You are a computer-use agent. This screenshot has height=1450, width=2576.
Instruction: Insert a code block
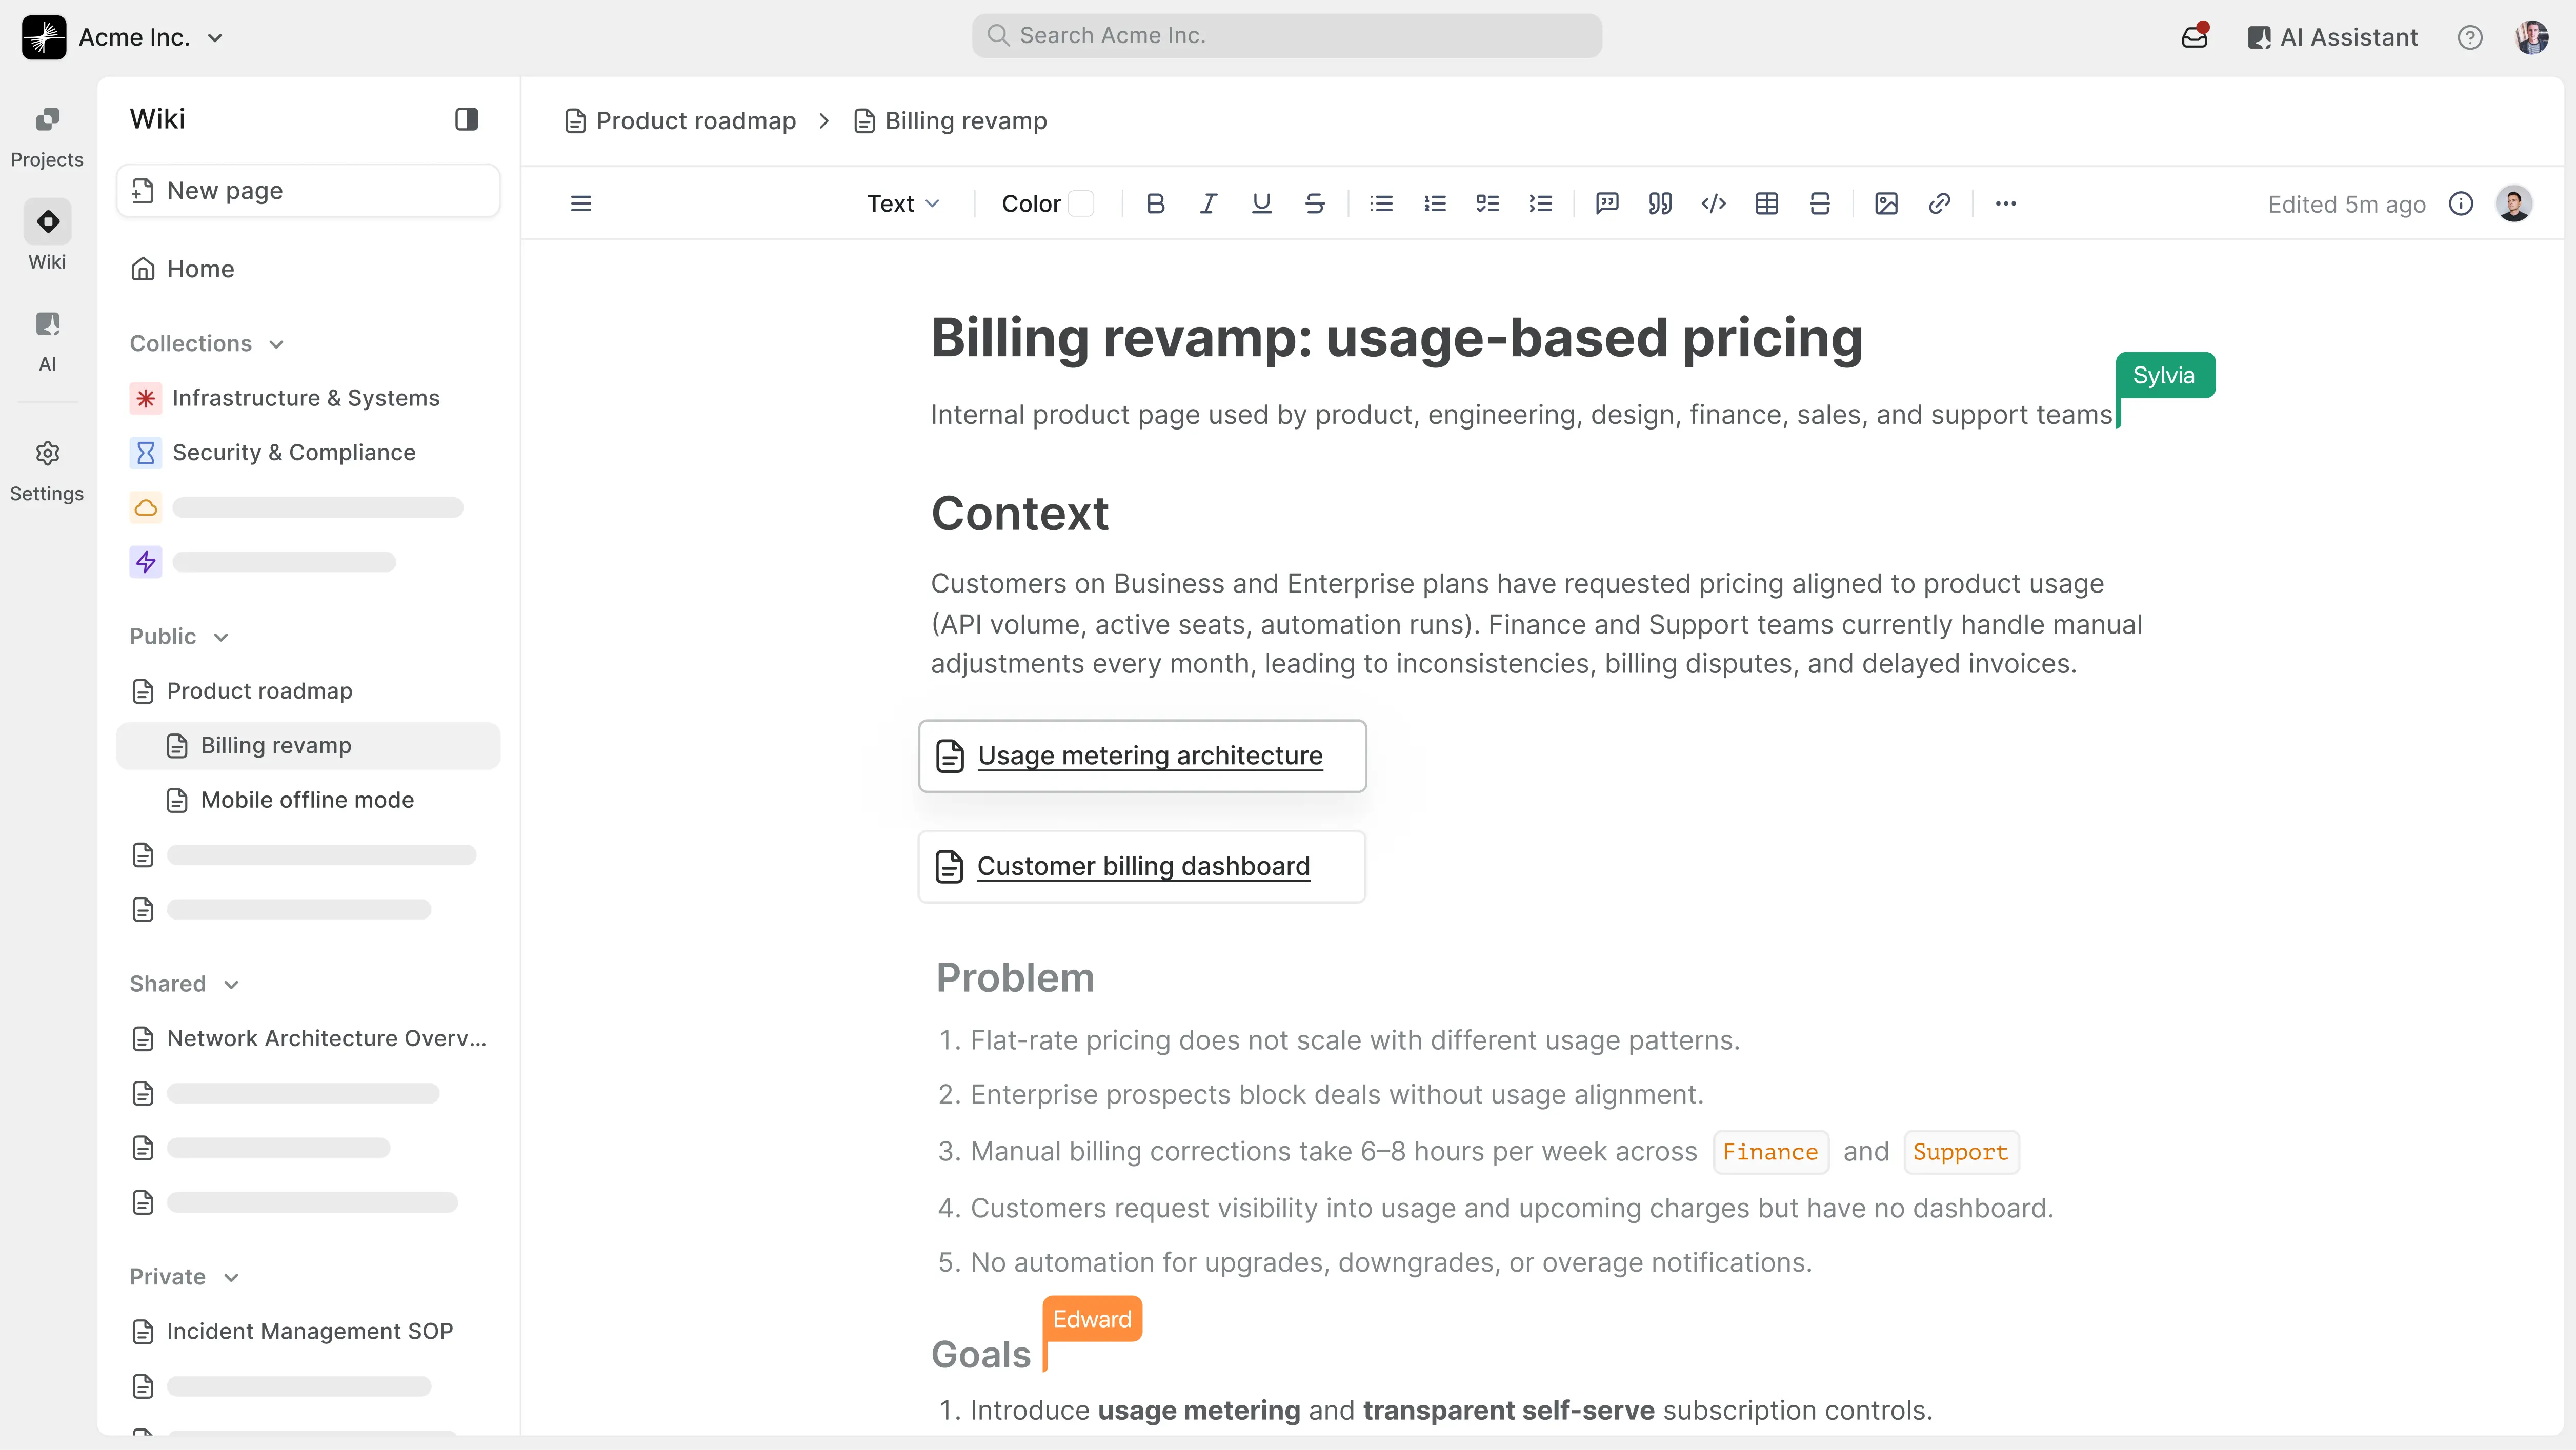tap(1713, 204)
